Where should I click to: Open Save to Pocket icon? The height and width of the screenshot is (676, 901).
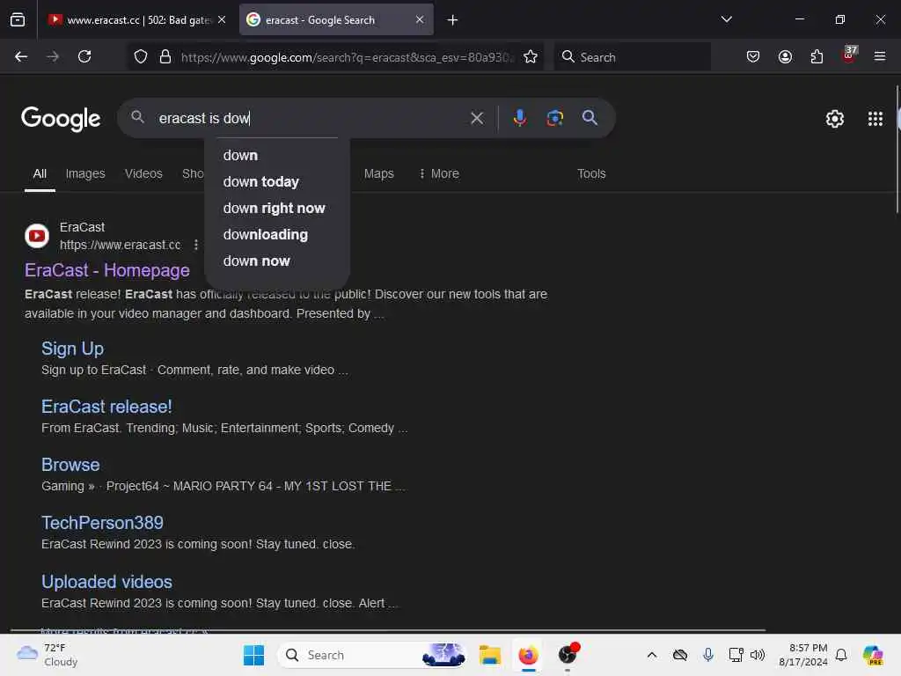tap(753, 56)
